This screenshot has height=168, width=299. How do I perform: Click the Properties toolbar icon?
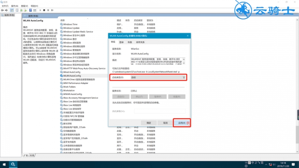tap(17, 10)
